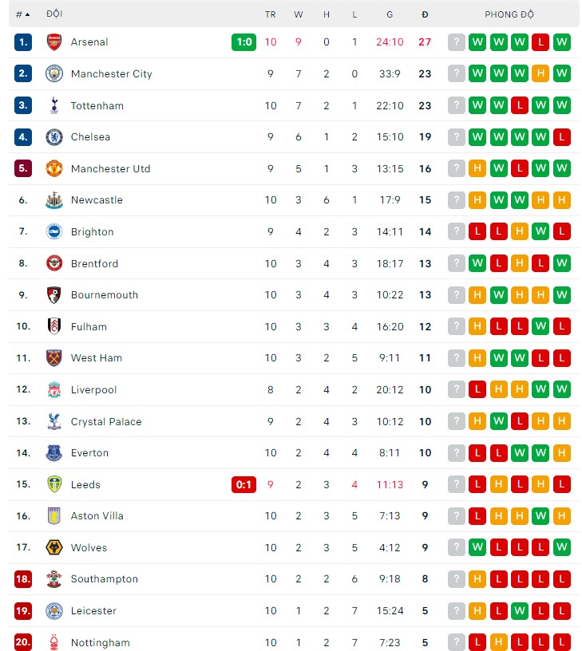Click the Wolves club crest icon
Viewport: 582px width, 651px height.
tap(53, 548)
